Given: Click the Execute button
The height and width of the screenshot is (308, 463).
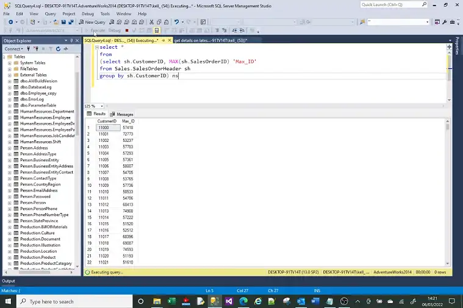Looking at the screenshot, I should 95,30.
